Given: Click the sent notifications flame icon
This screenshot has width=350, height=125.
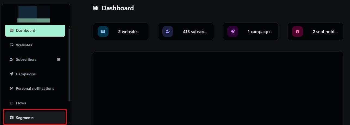Looking at the screenshot, I should pos(298,31).
